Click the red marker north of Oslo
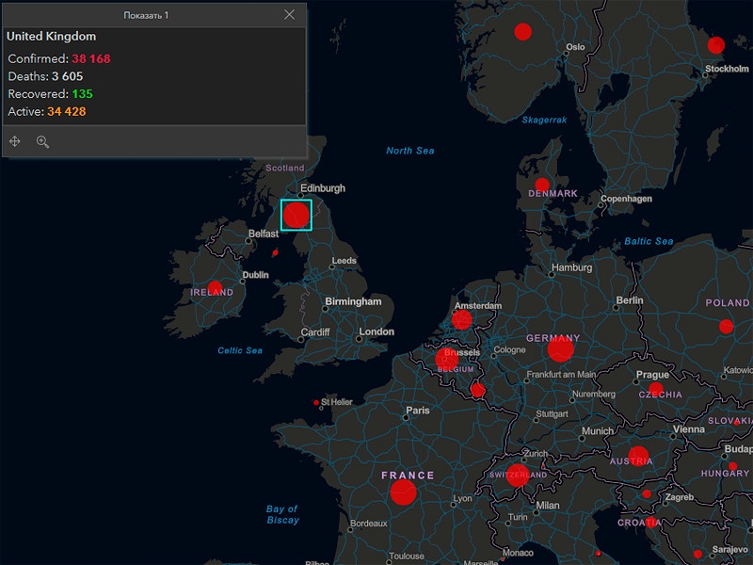This screenshot has height=565, width=753. (523, 32)
